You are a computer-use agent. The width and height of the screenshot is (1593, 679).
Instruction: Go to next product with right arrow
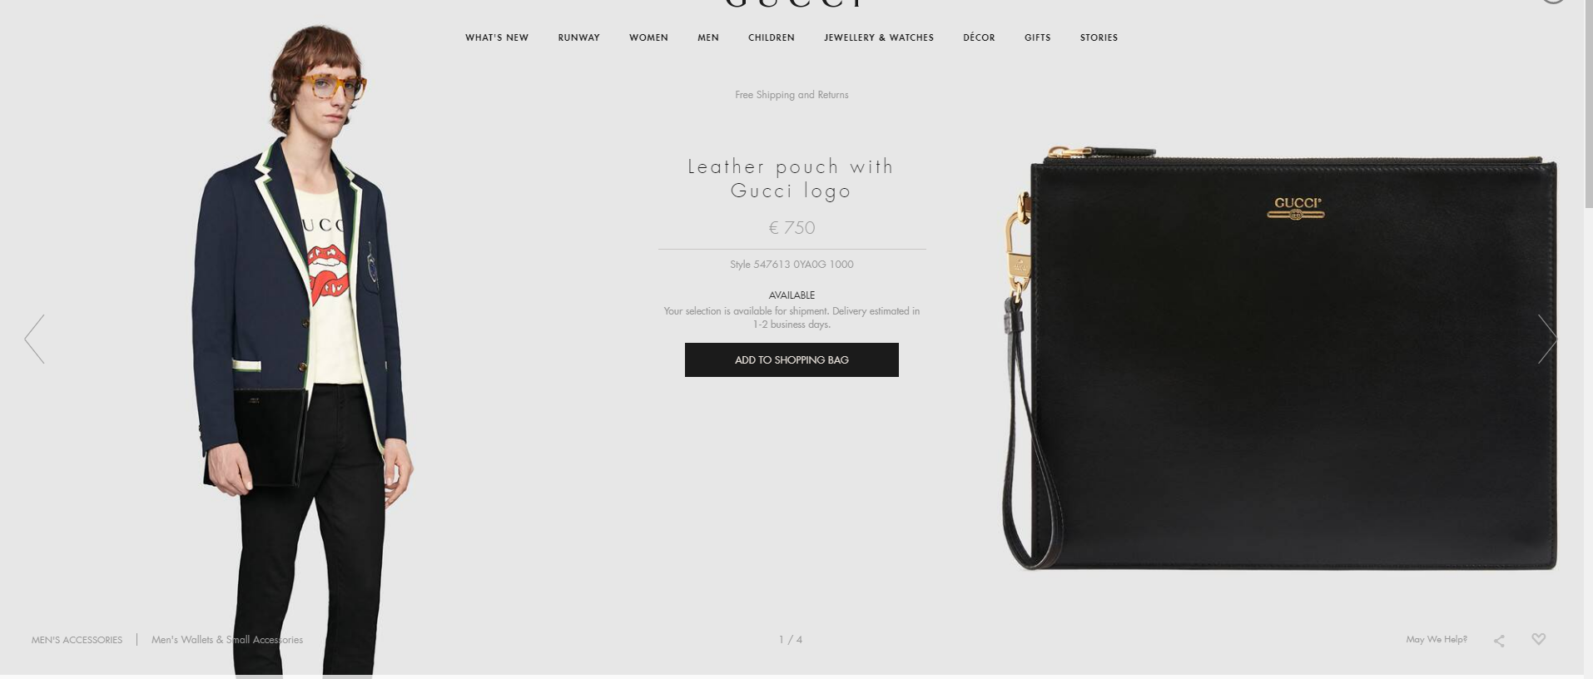coord(1547,339)
